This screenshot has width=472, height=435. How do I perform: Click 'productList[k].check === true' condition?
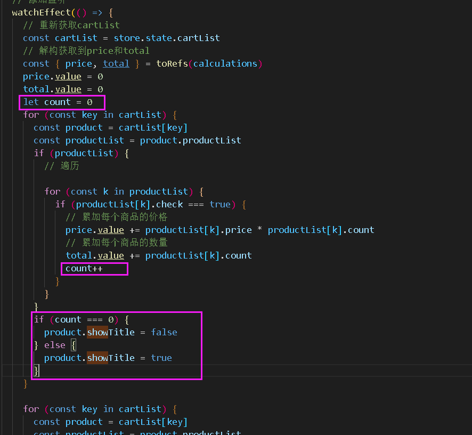(153, 205)
